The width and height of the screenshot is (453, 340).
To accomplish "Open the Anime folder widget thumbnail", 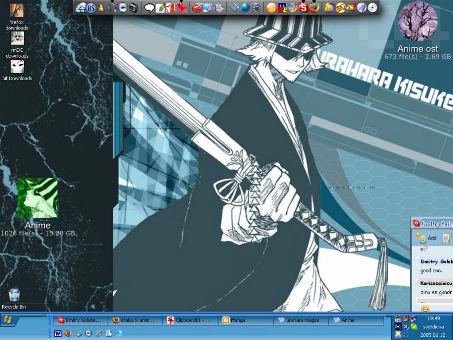I will coord(37,198).
